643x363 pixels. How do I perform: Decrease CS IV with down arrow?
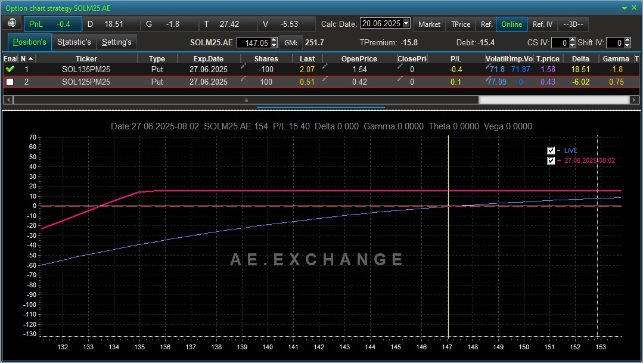(573, 45)
